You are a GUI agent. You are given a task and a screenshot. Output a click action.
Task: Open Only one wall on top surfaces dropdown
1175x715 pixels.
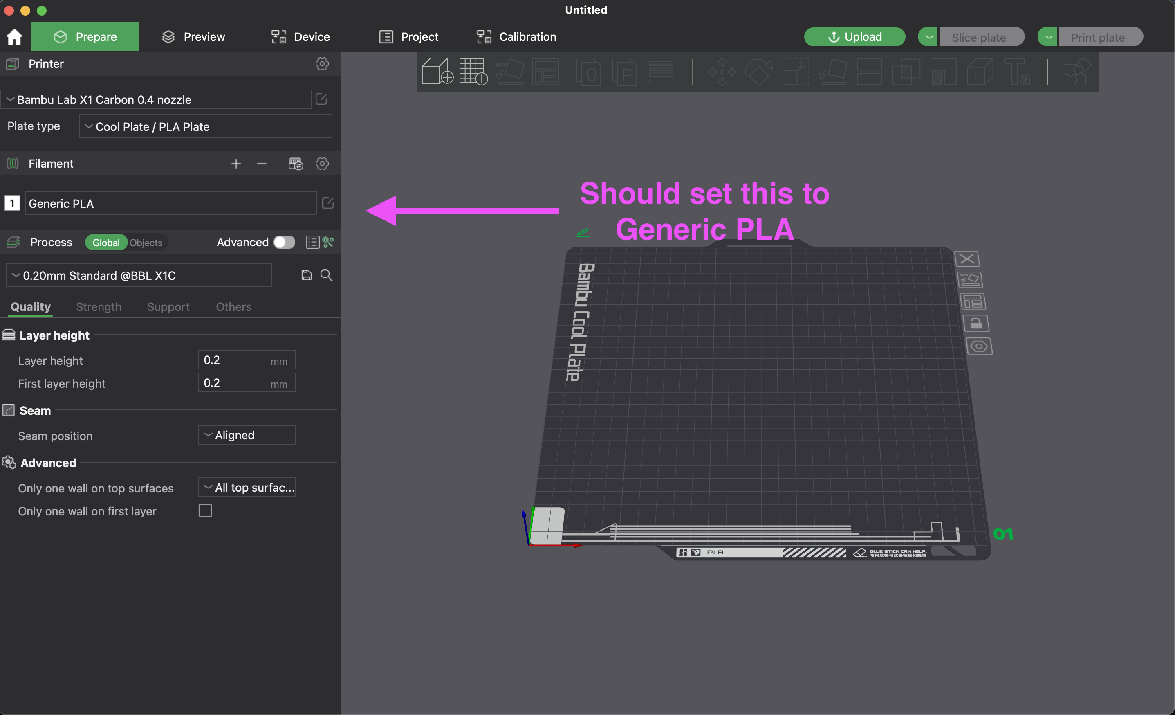pos(247,488)
